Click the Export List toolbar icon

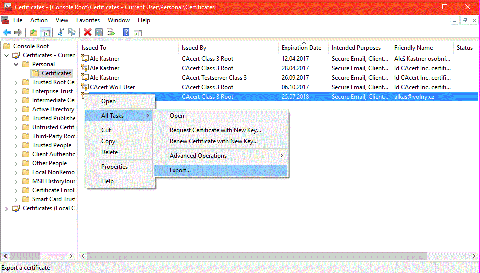click(x=110, y=32)
